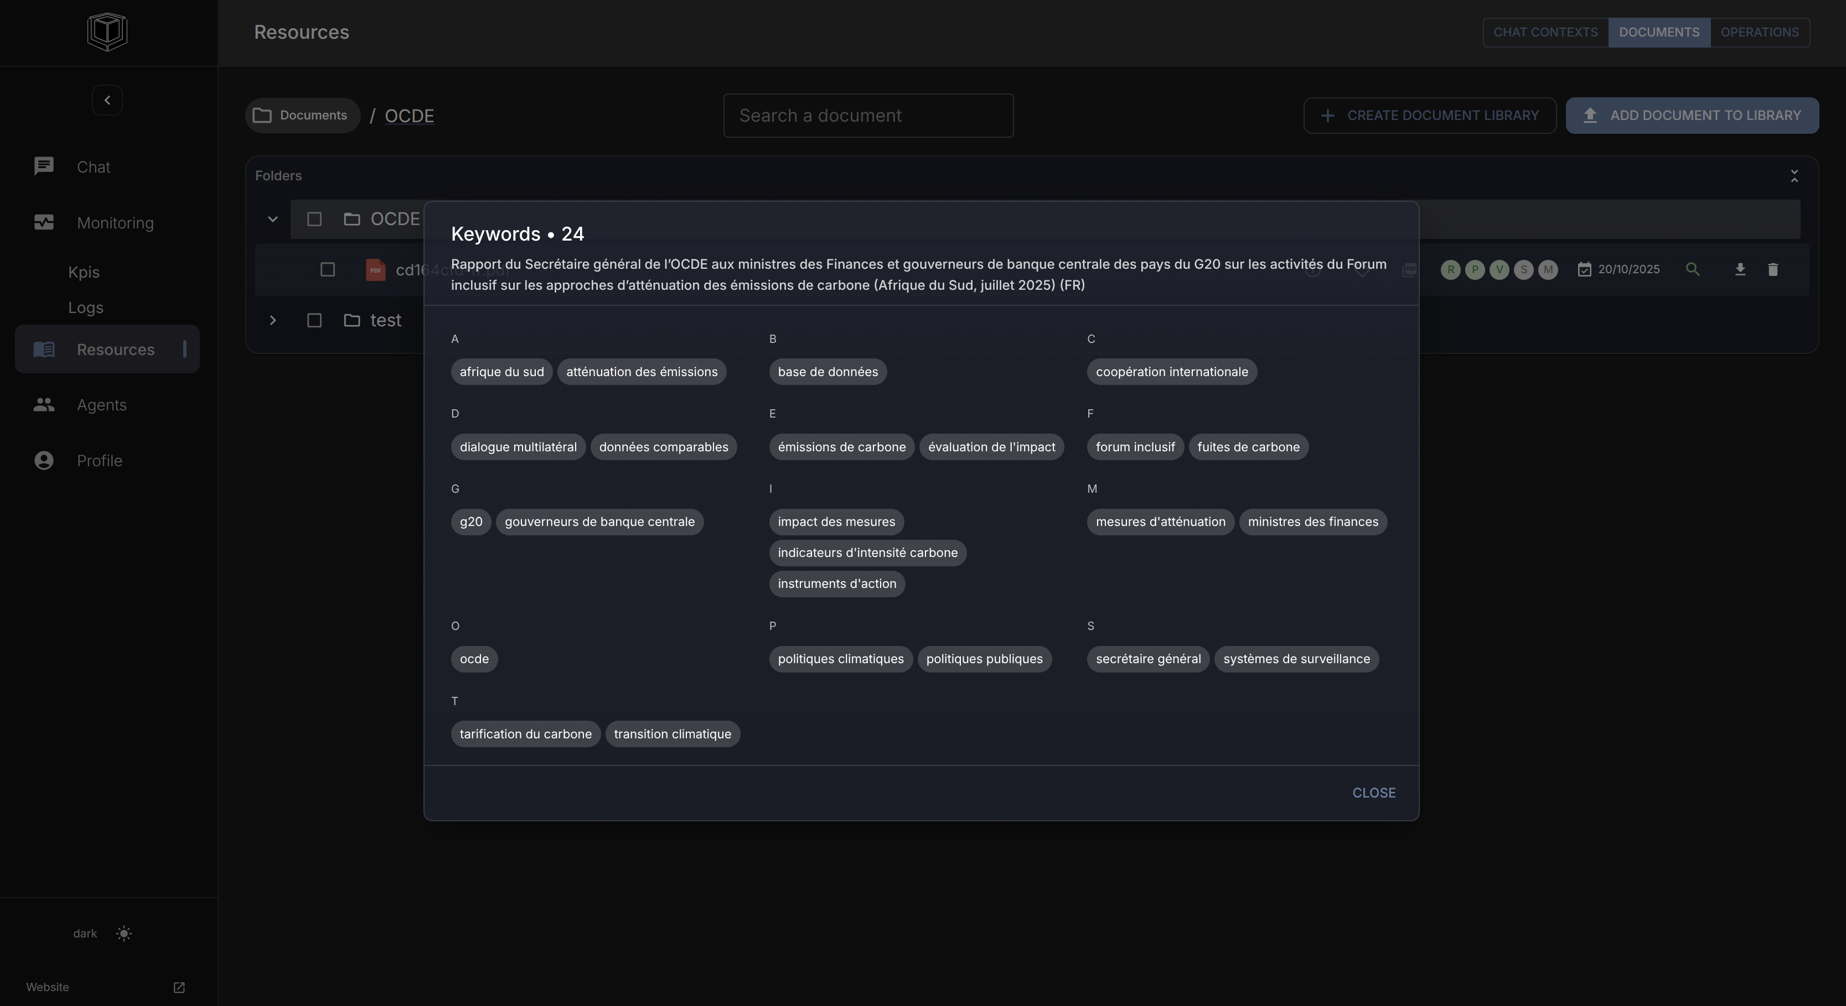The image size is (1846, 1006).
Task: Open Monitoring section in sidebar
Action: pyautogui.click(x=115, y=223)
